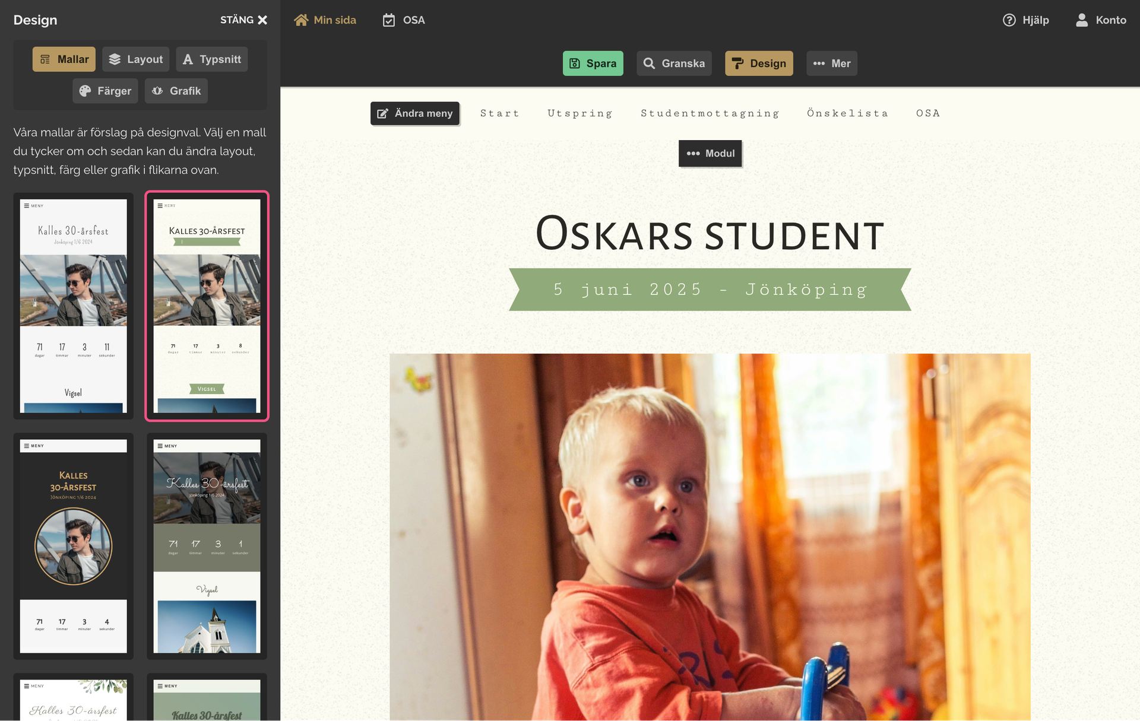Save the page with Spara
1140x721 pixels.
point(593,63)
